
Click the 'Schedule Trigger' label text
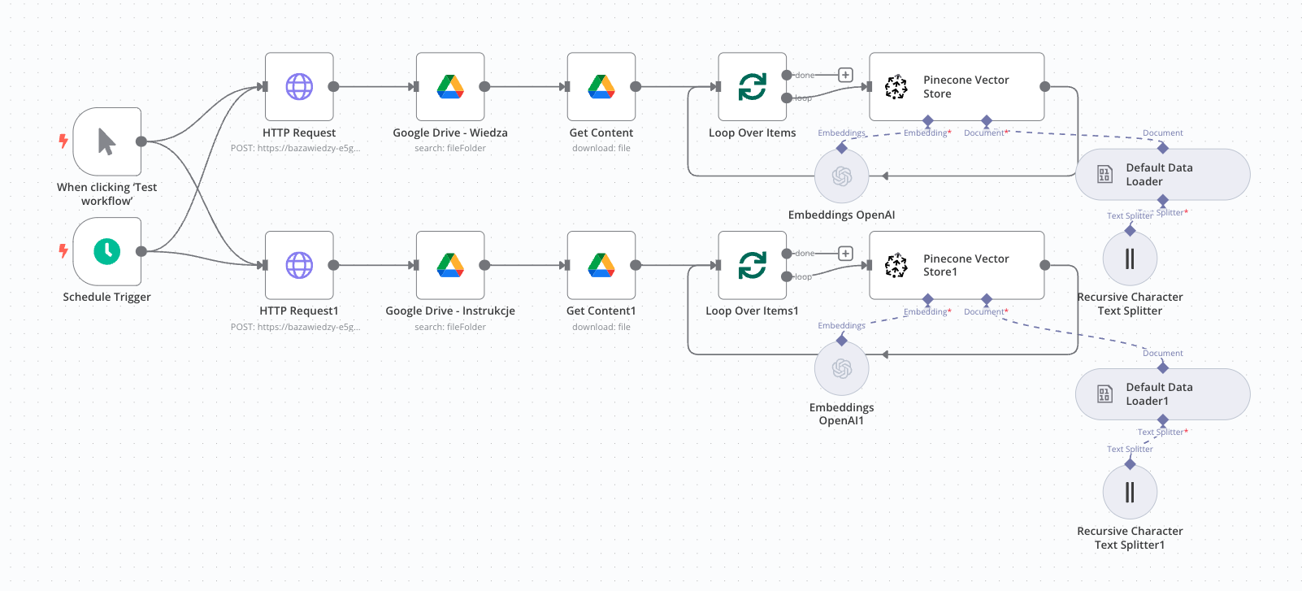(x=107, y=297)
